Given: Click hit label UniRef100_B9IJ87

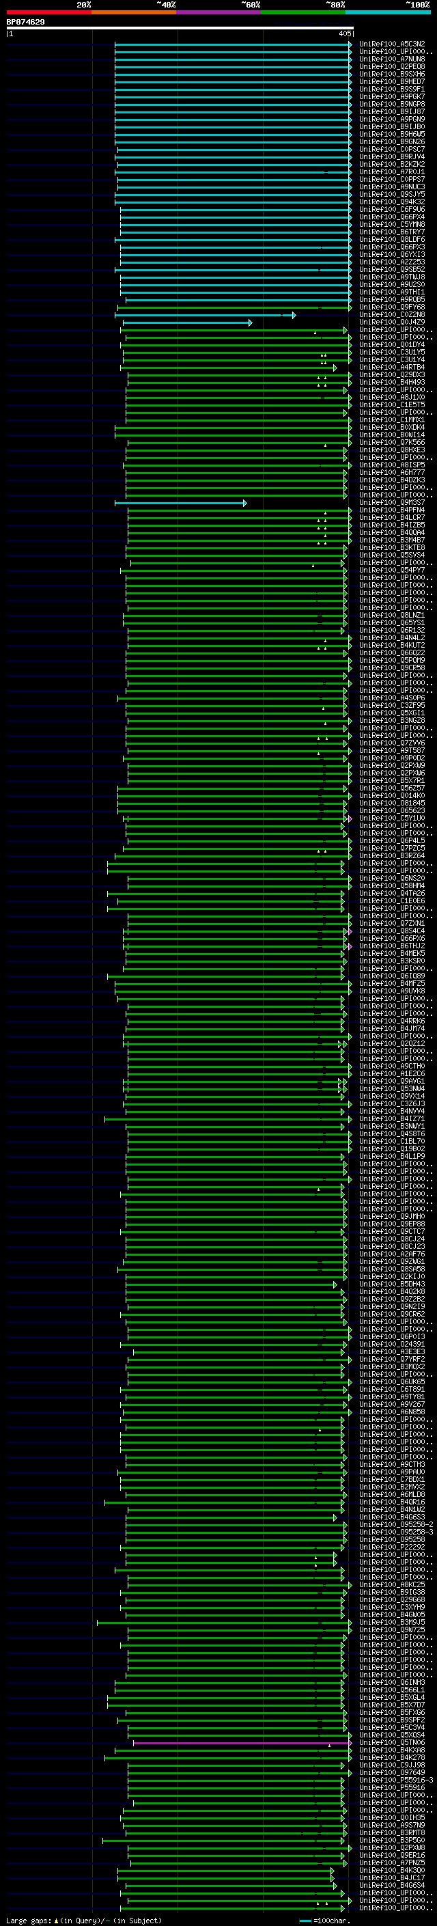Looking at the screenshot, I should pyautogui.click(x=392, y=111).
